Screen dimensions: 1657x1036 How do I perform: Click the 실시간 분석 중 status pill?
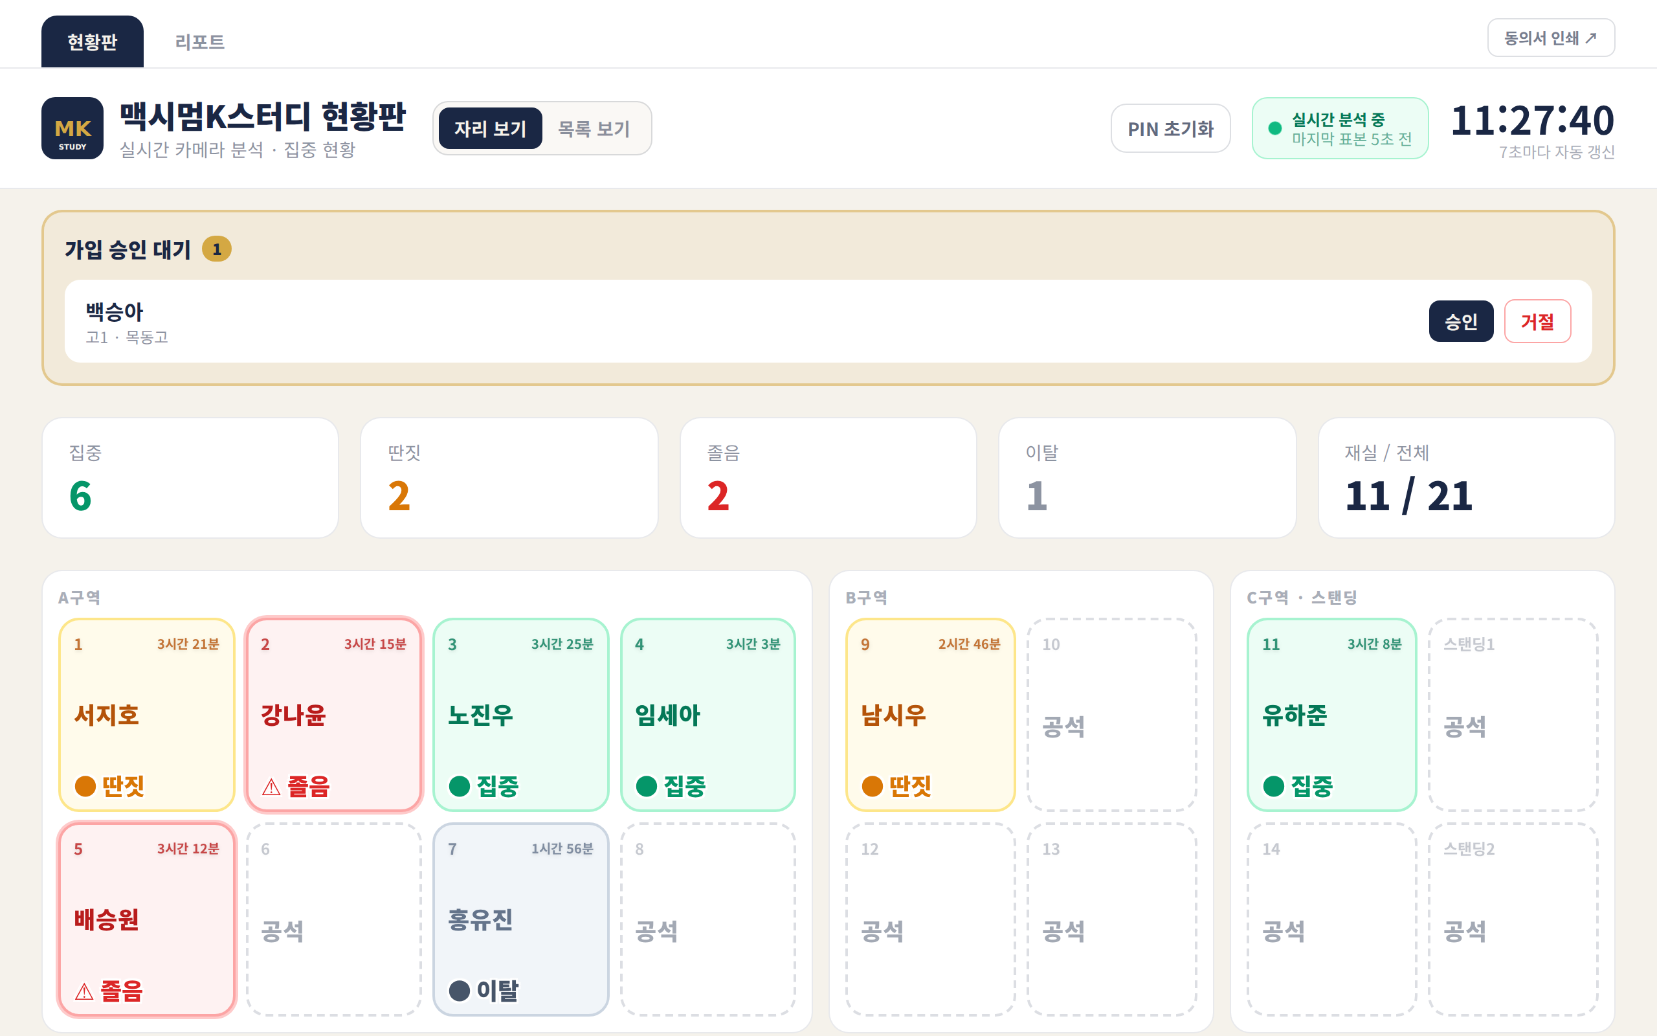coord(1340,128)
